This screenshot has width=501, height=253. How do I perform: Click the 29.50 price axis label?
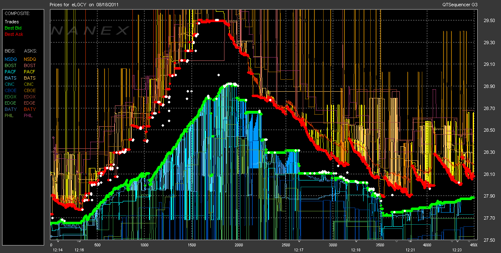(x=489, y=20)
